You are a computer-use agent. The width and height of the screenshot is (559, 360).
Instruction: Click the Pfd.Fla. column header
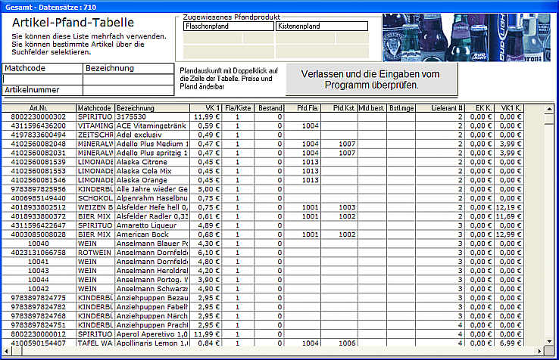point(303,108)
